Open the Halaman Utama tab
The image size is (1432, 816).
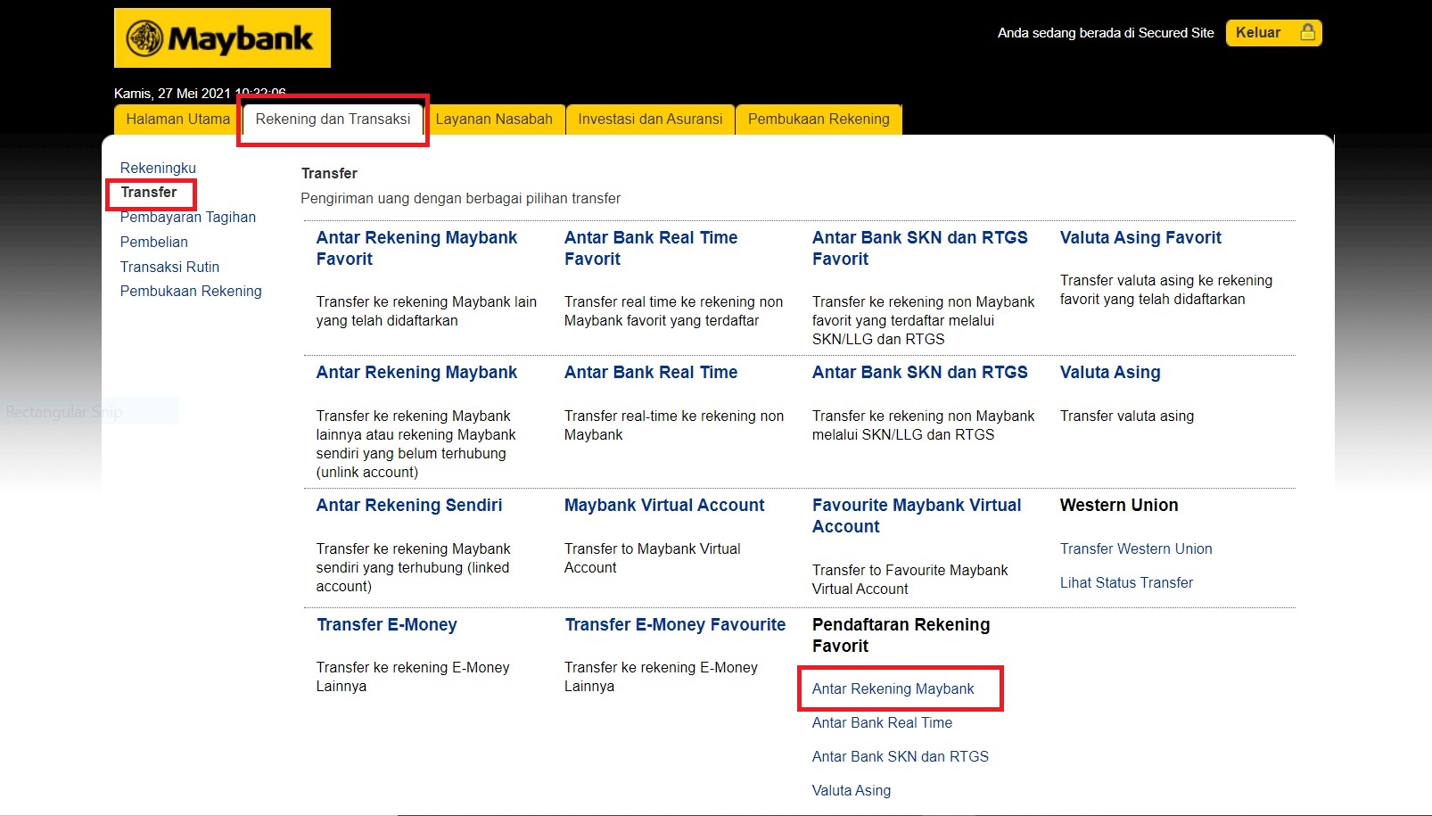click(177, 120)
